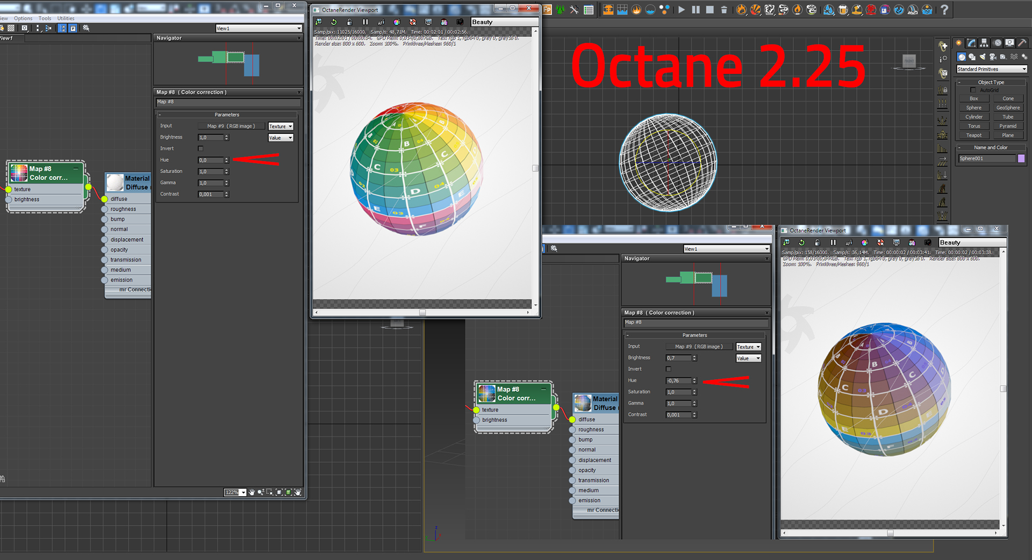Open the View1 dropdown in upper slate editor
This screenshot has height=560, width=1032.
259,28
